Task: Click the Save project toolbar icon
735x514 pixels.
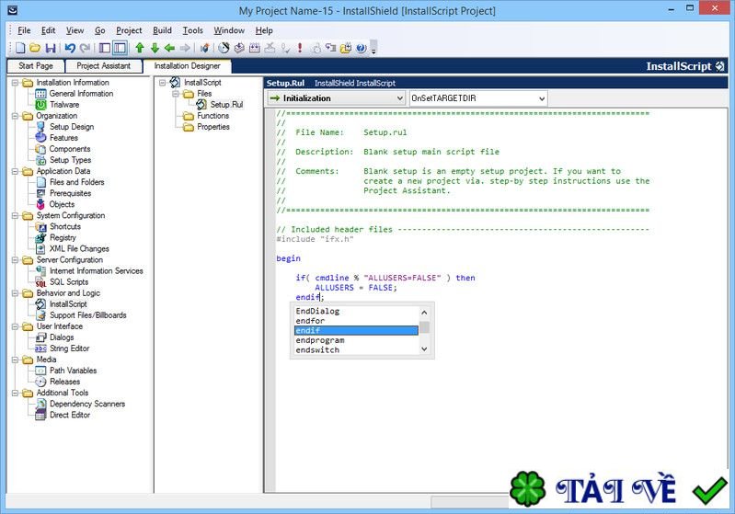Action: click(x=50, y=48)
